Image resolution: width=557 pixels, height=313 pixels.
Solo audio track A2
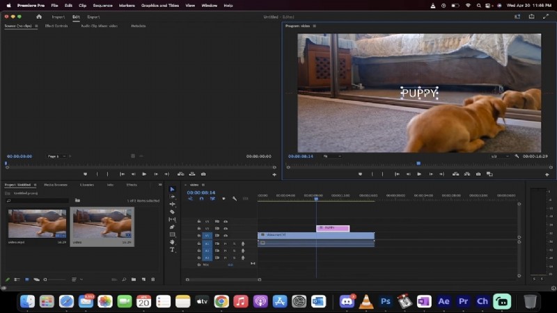click(234, 250)
